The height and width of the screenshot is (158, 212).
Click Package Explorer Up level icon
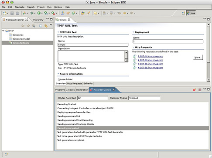pyautogui.click(x=34, y=26)
